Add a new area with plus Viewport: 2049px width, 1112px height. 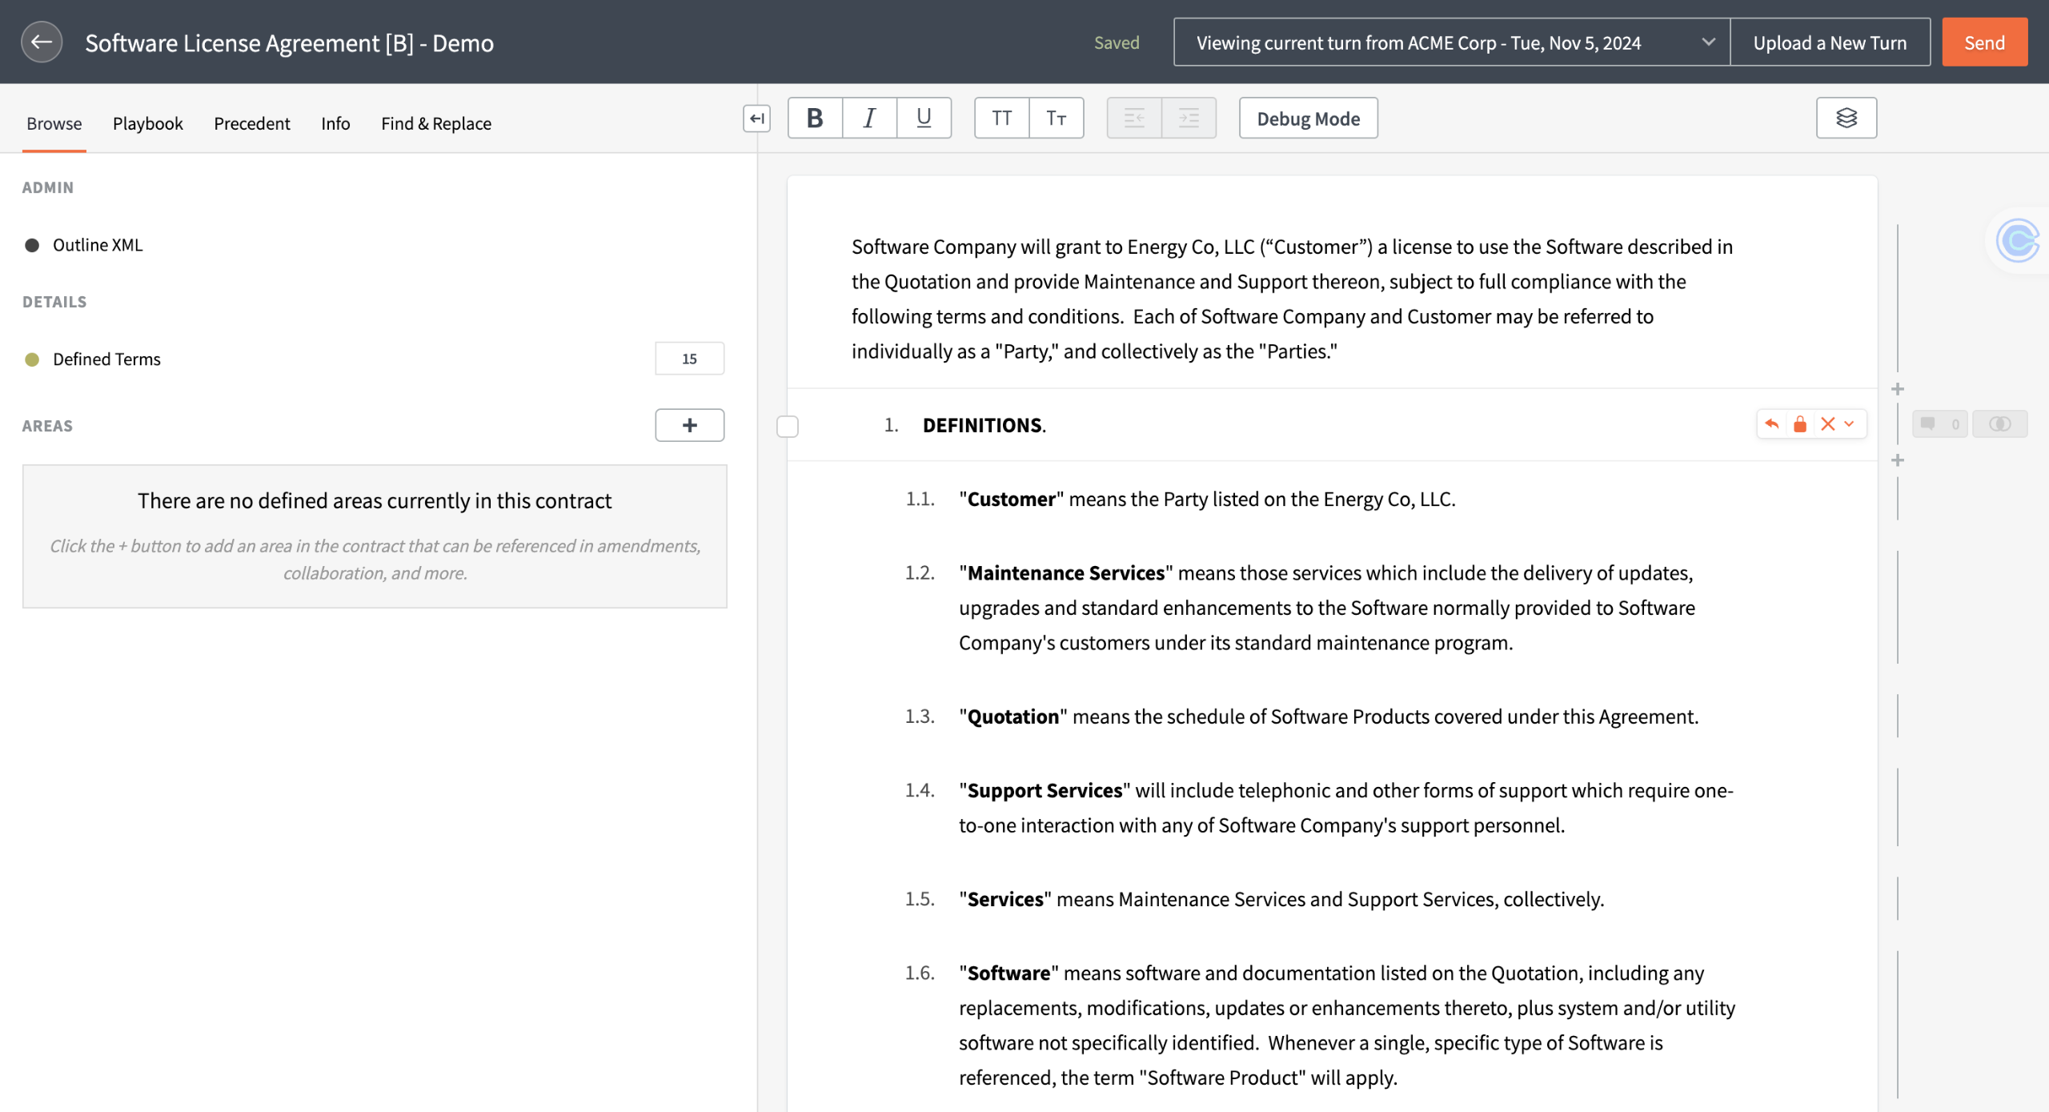[689, 425]
